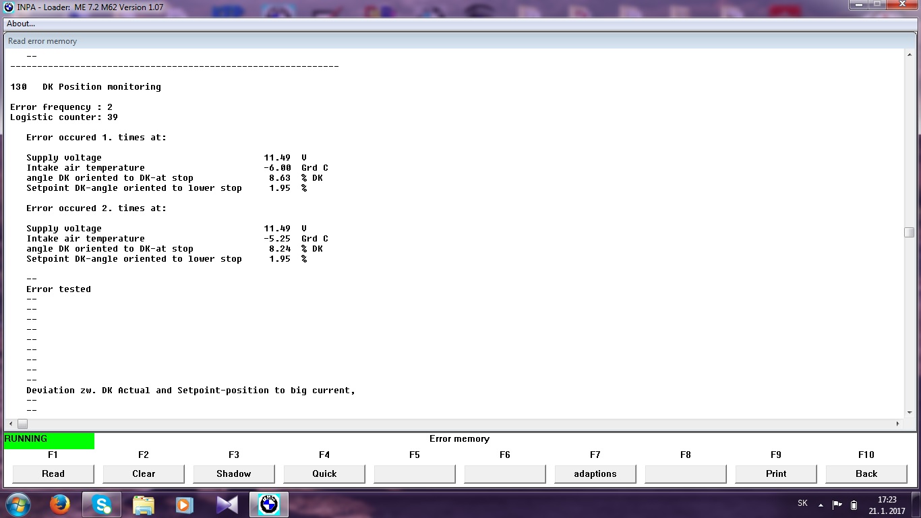This screenshot has height=518, width=921.
Task: Open Windows Explorer folder icon
Action: click(x=144, y=505)
